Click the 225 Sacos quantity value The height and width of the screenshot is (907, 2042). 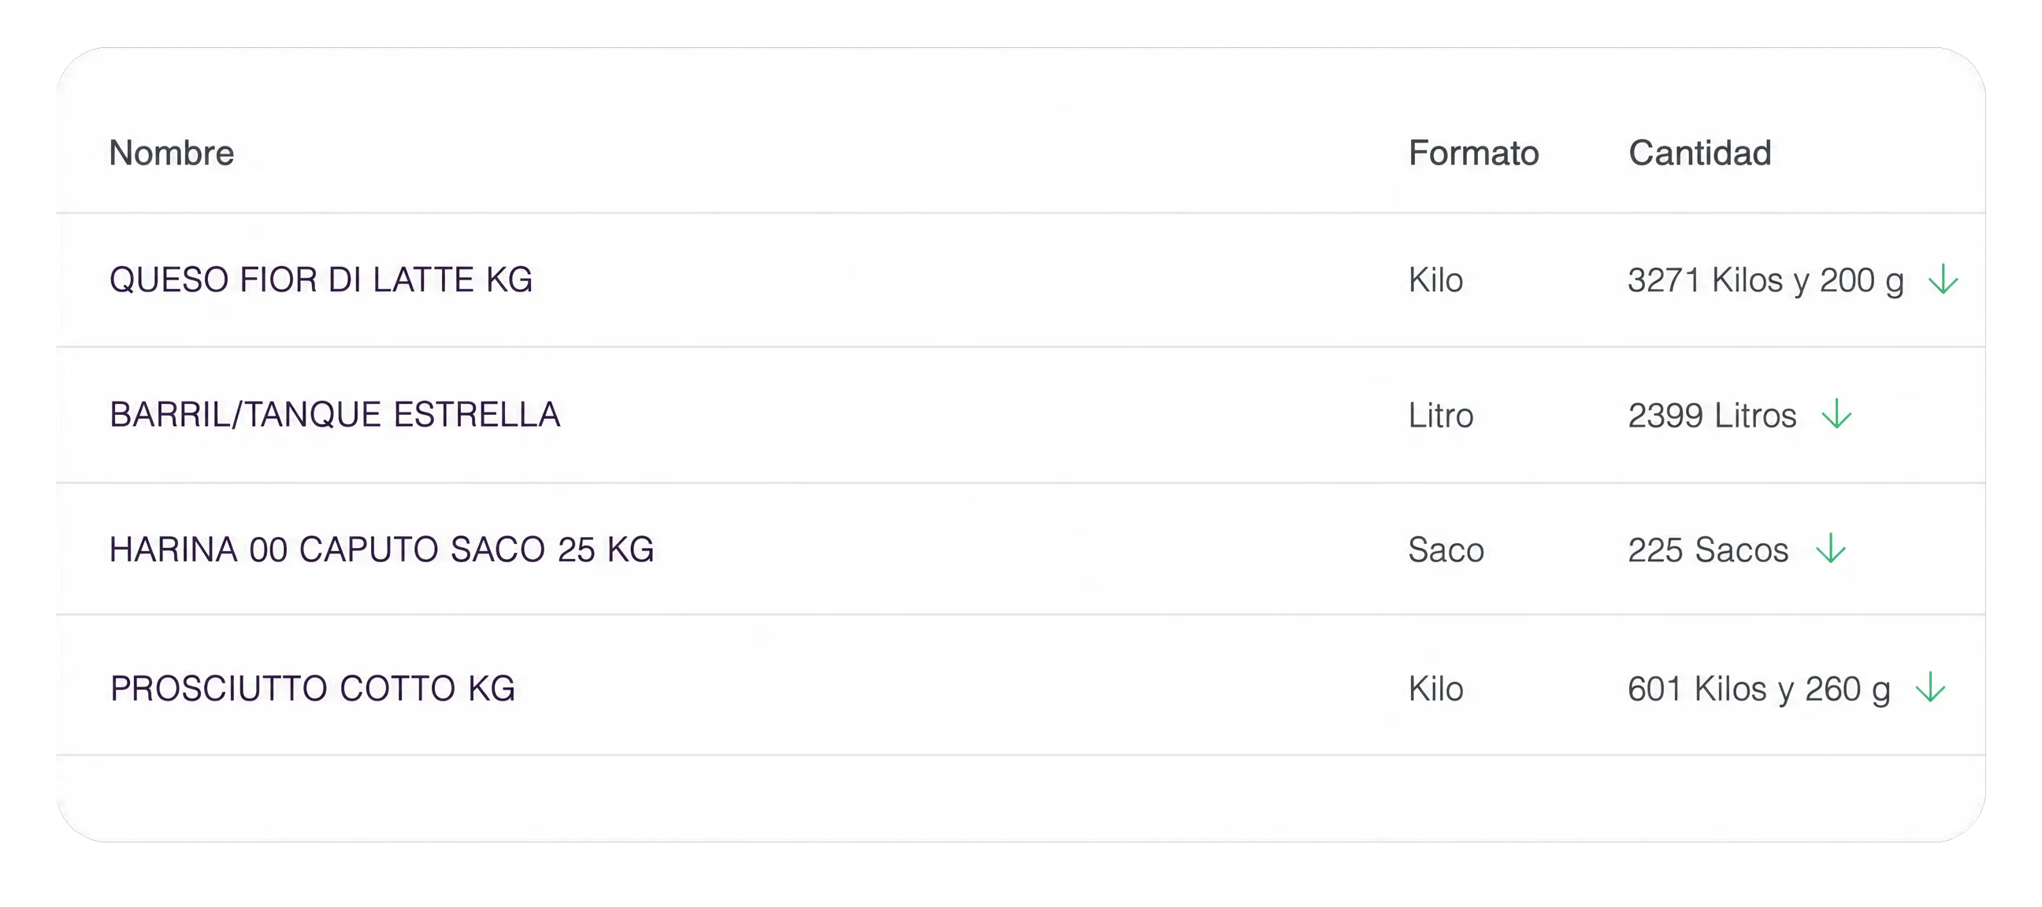click(1708, 550)
